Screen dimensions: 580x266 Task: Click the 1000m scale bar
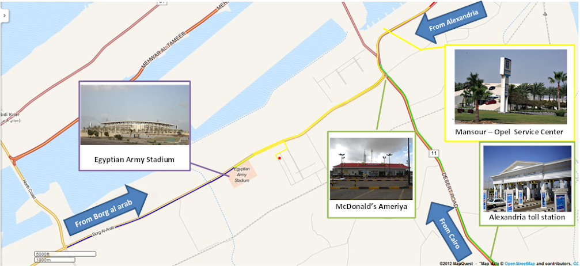[55, 260]
